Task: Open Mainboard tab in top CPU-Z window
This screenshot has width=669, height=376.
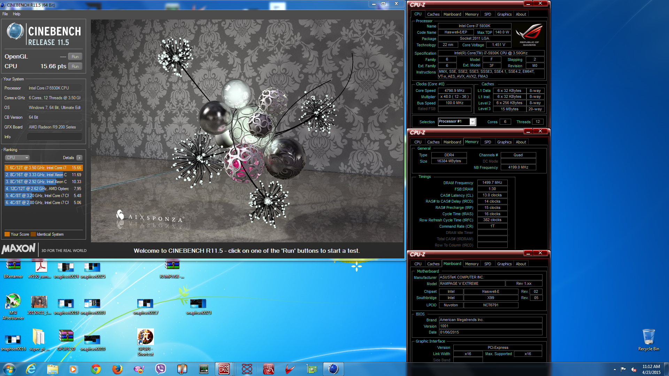Action: tap(452, 14)
